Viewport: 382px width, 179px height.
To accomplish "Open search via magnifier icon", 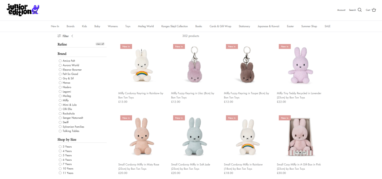I will click(360, 10).
